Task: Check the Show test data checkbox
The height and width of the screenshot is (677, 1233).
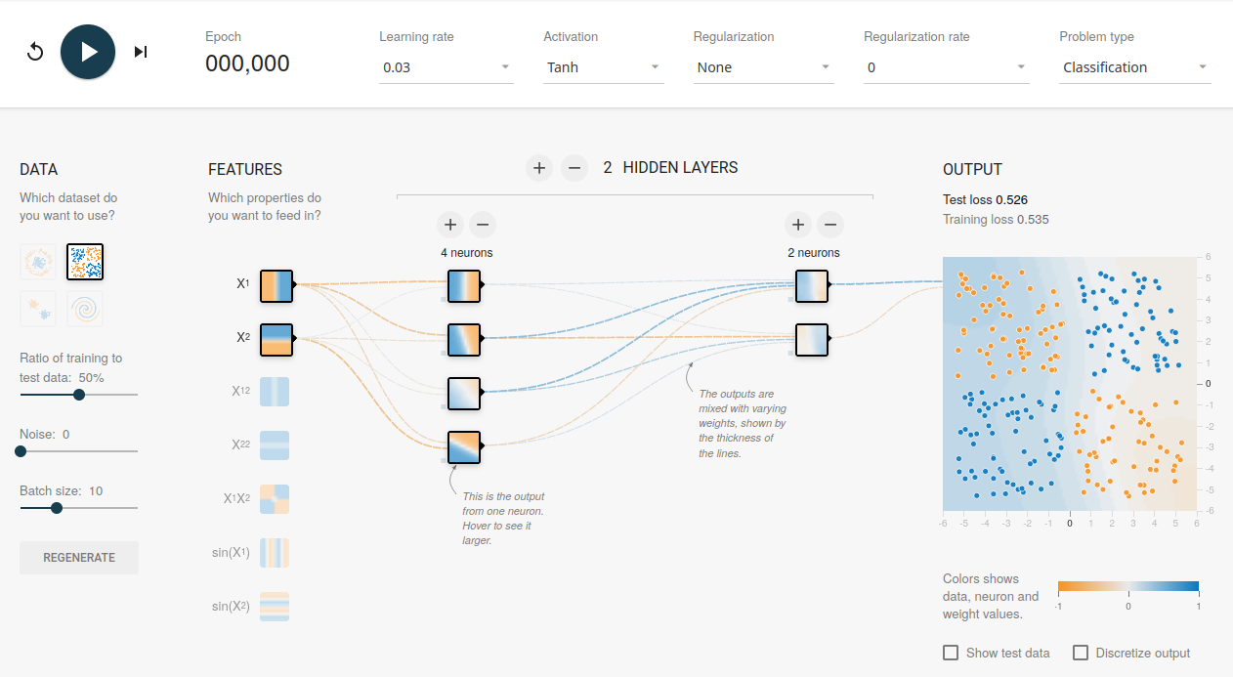Action: [x=951, y=653]
